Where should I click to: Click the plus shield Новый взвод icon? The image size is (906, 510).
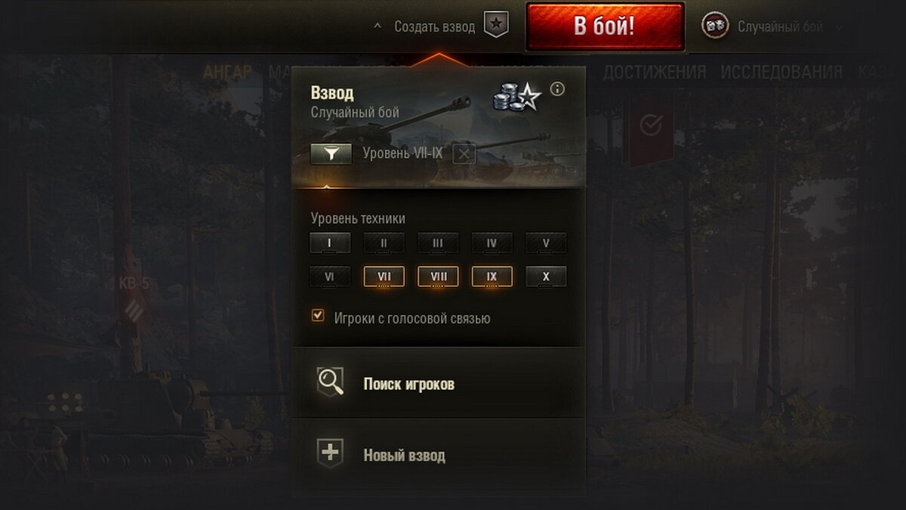331,454
